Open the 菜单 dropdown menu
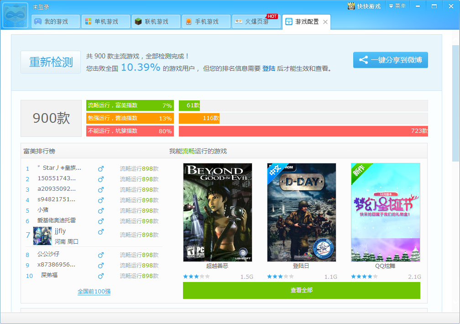 pyautogui.click(x=397, y=6)
